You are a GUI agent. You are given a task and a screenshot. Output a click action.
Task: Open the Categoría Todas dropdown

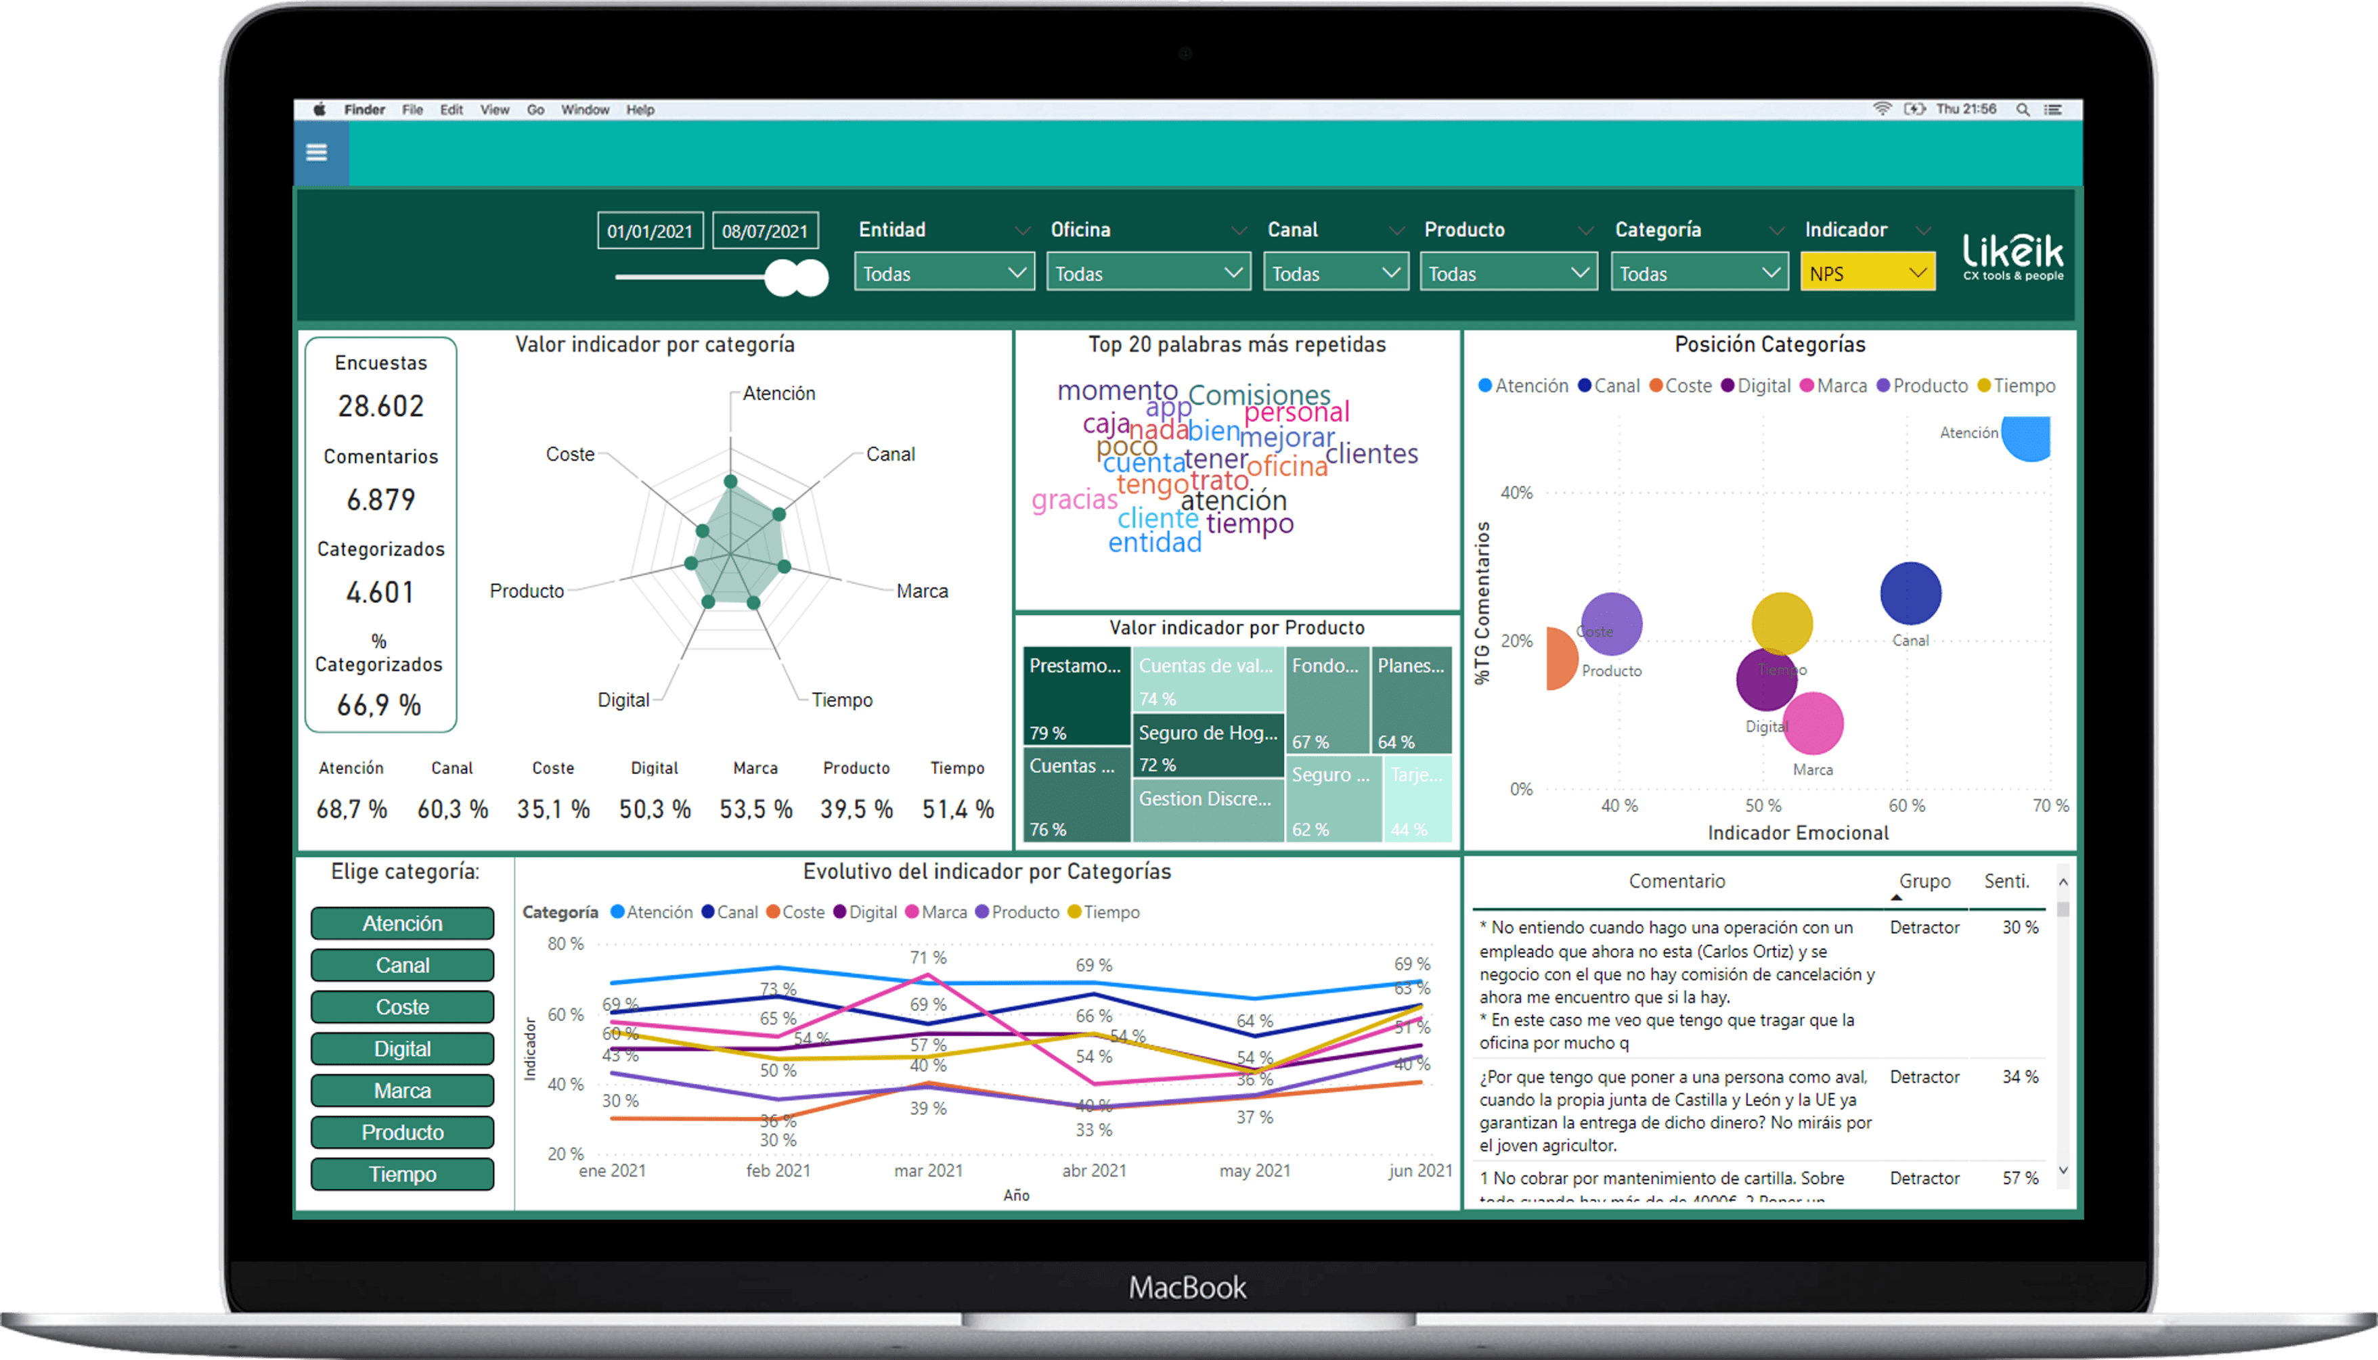point(1700,273)
